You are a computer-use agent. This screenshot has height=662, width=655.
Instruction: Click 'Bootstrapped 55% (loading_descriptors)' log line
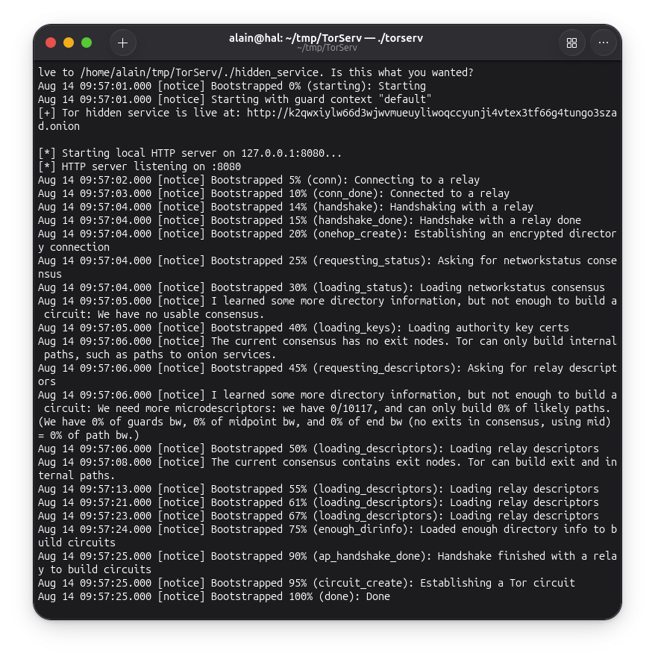319,490
